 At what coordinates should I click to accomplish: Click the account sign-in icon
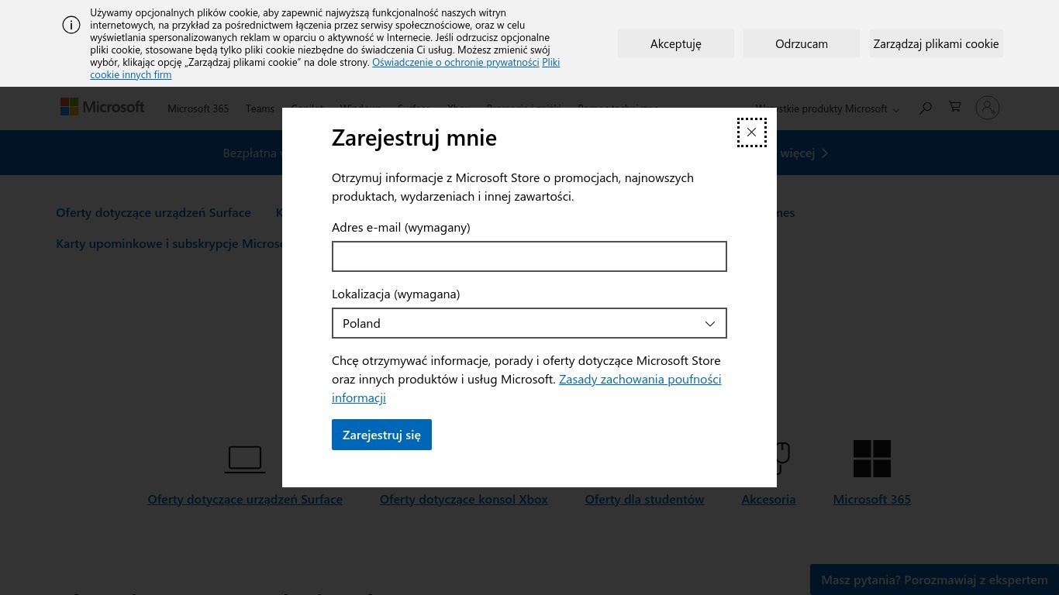(988, 108)
